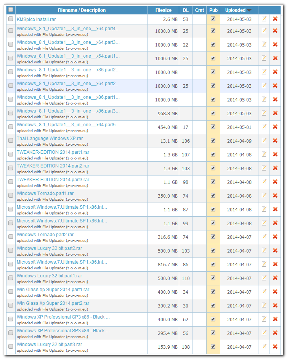The width and height of the screenshot is (287, 359).
Task: Select the KMSpico Install.rar row checkbox
Action: [11, 19]
